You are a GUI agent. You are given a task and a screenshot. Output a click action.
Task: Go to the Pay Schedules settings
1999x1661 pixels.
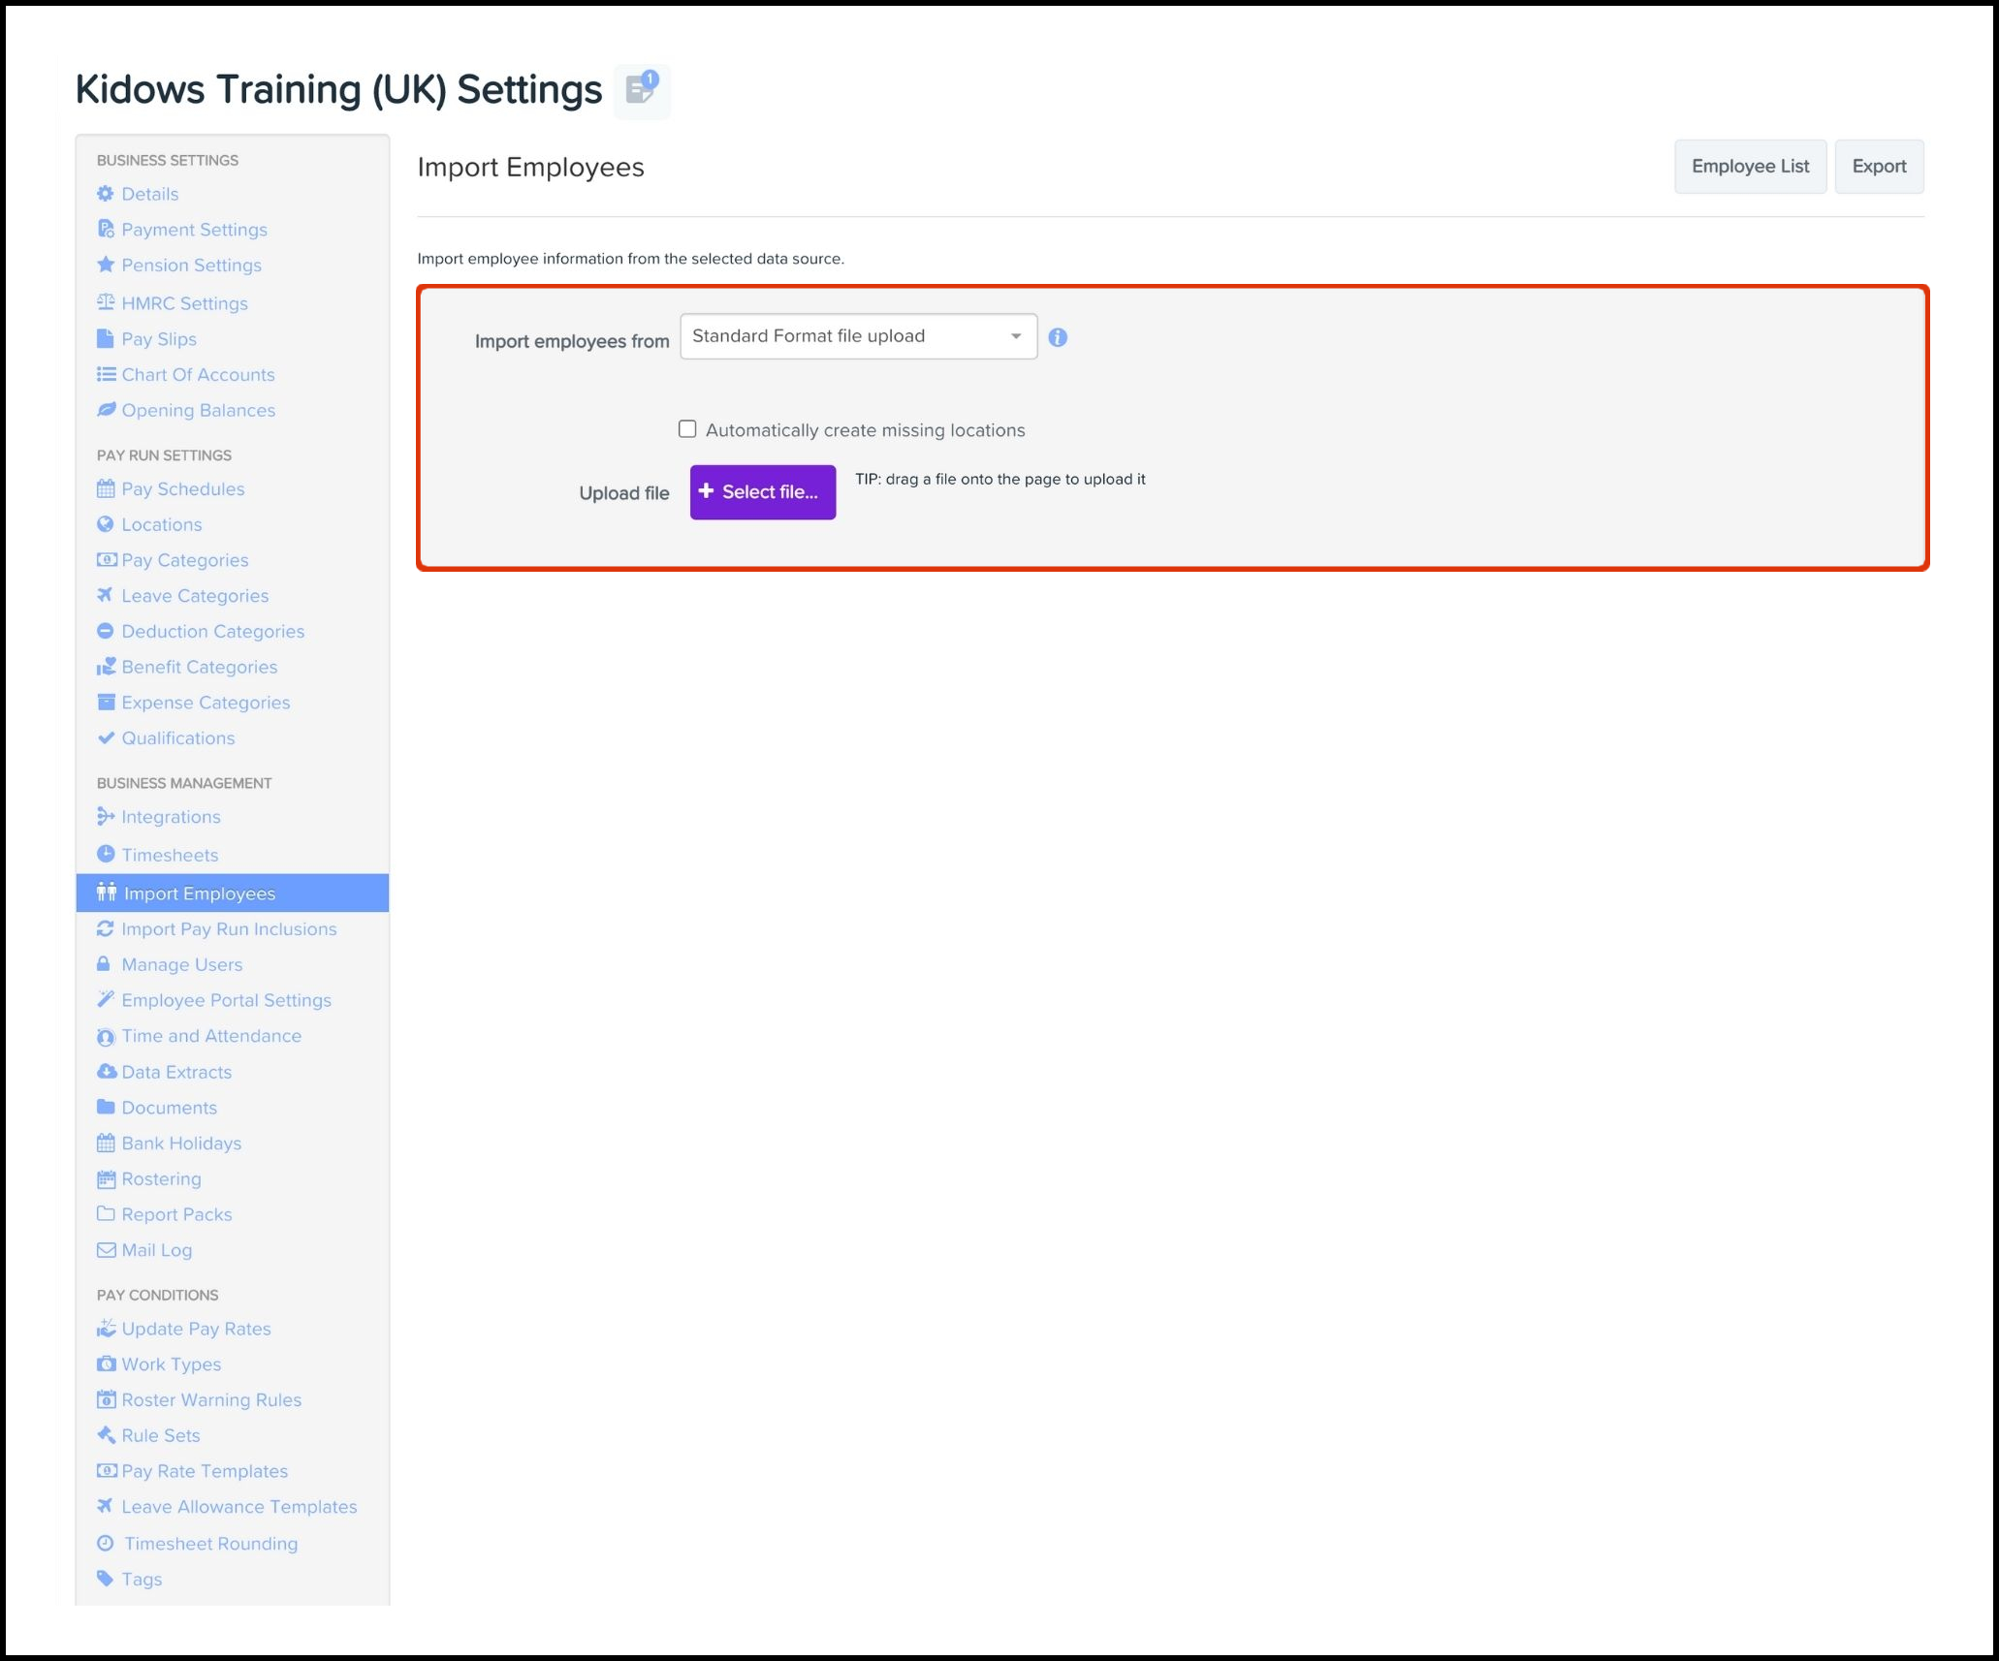(182, 488)
